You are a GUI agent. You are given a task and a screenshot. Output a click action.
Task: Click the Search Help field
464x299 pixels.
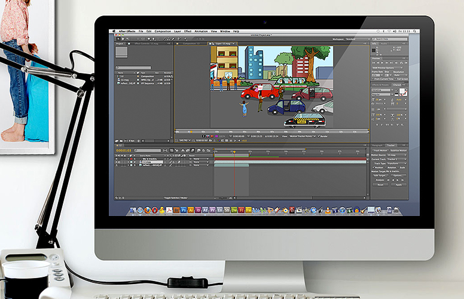click(390, 38)
